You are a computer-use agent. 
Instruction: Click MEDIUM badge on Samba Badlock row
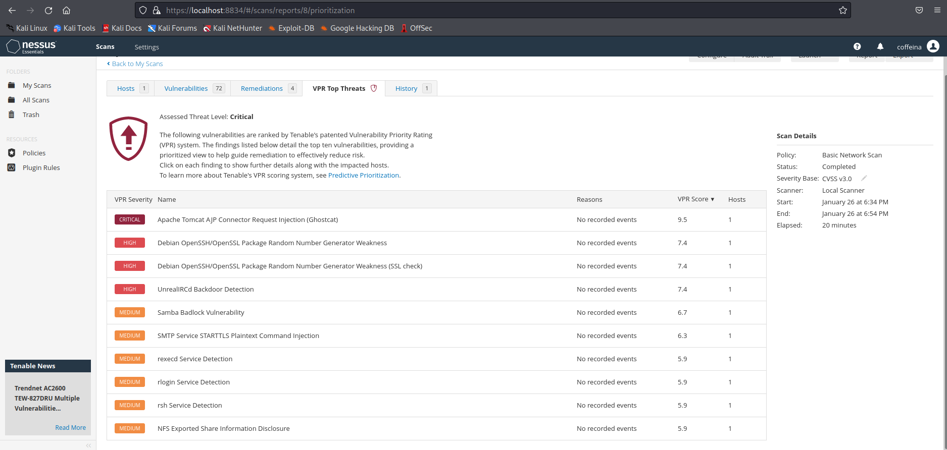click(130, 312)
